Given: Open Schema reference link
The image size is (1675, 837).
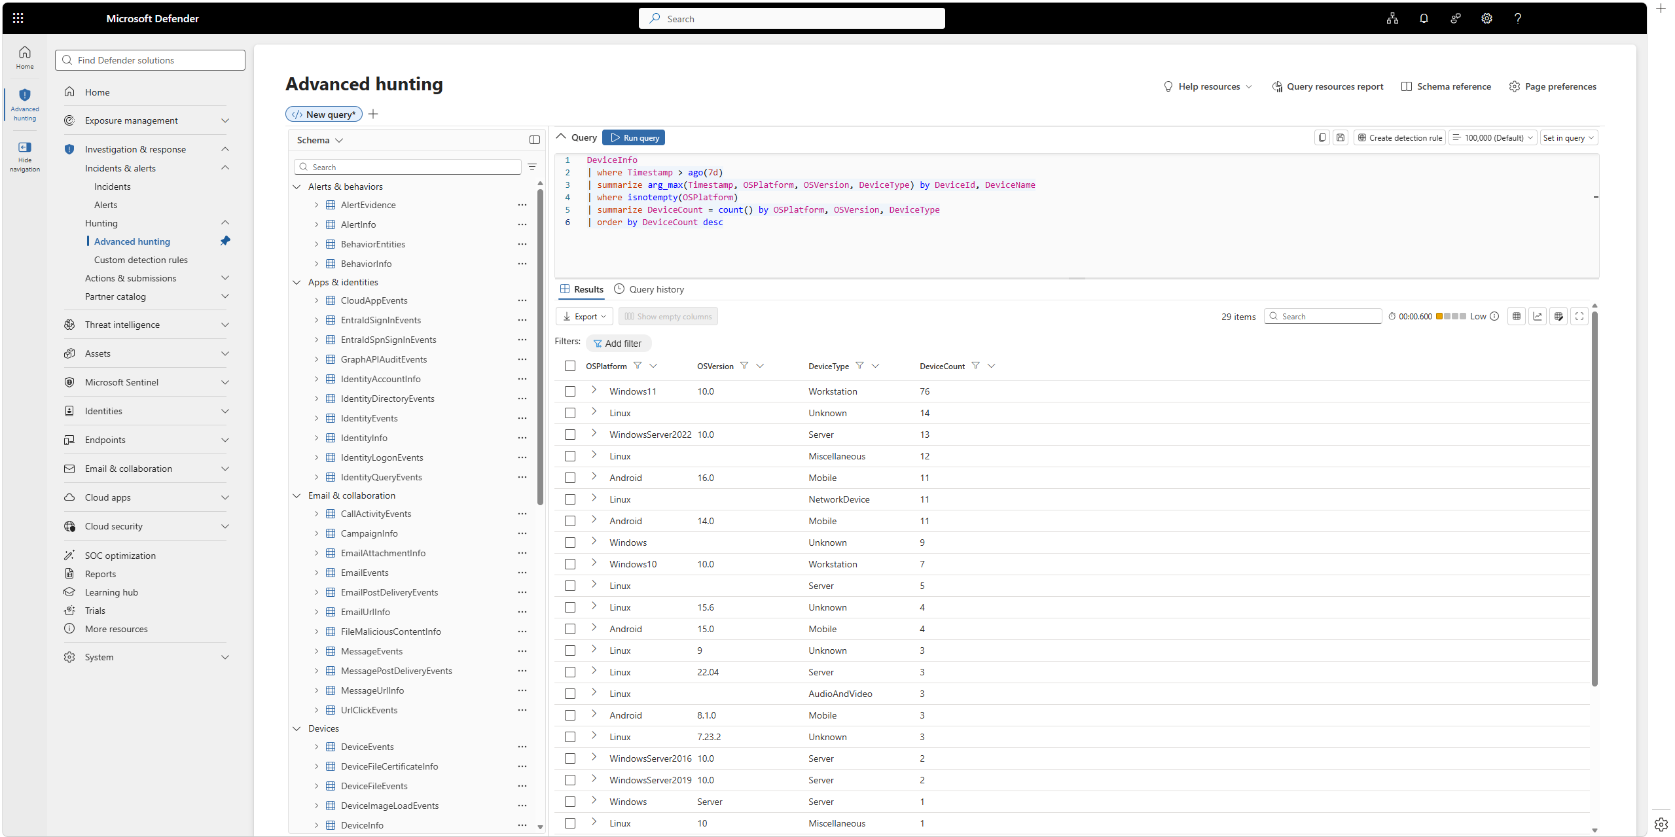Looking at the screenshot, I should [x=1446, y=86].
